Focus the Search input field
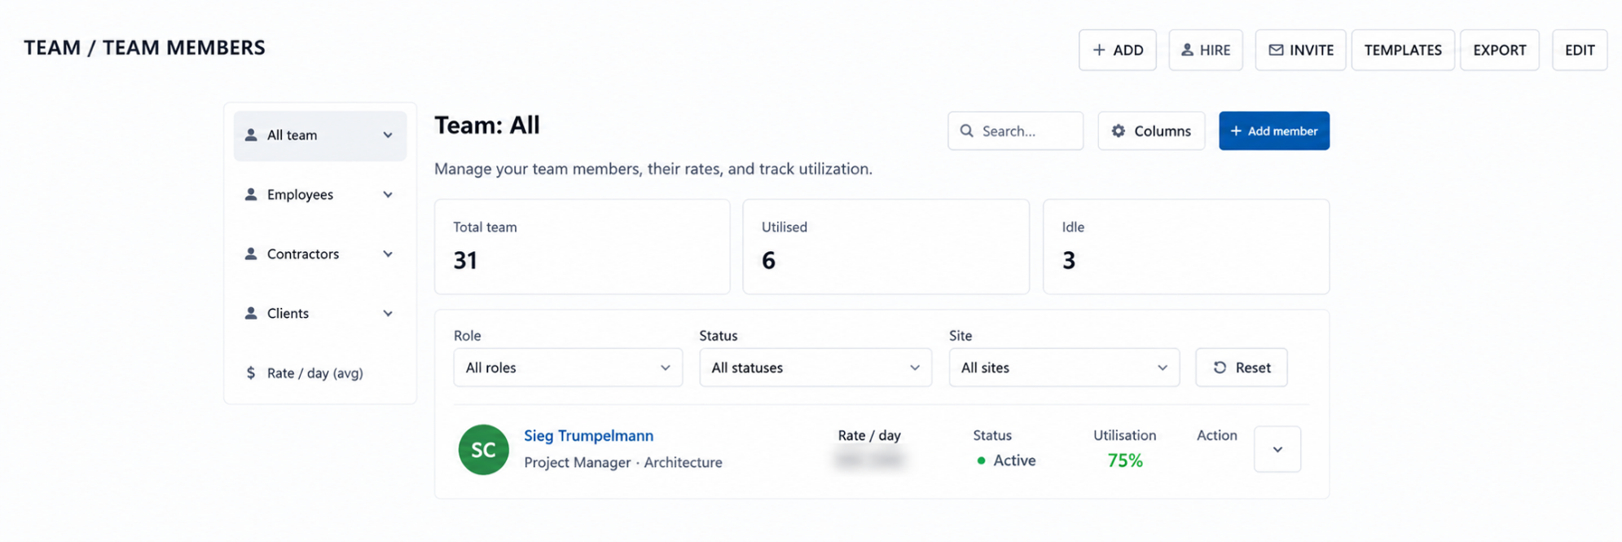1622x542 pixels. (1015, 130)
